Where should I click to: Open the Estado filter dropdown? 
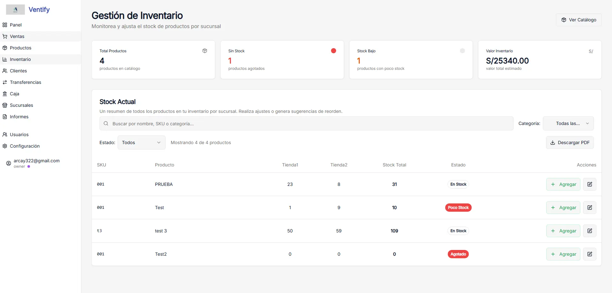141,143
